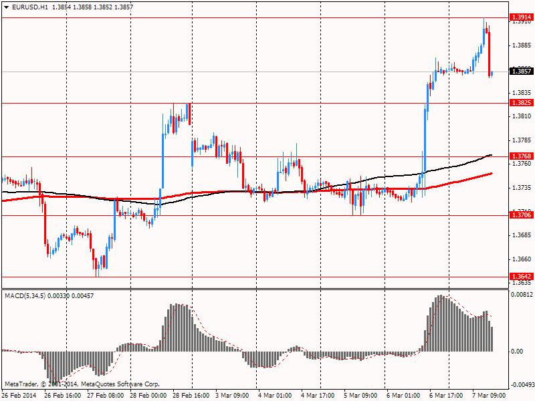535x401 pixels.
Task: Click the 4 Mar 01:00 time label
Action: (x=275, y=396)
